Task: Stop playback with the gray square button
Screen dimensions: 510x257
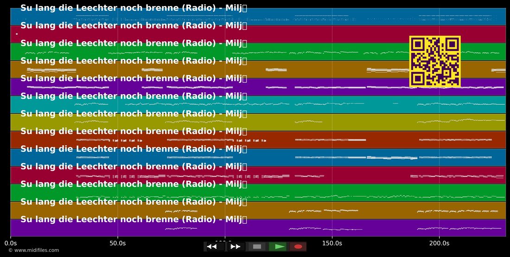Action: tap(257, 247)
